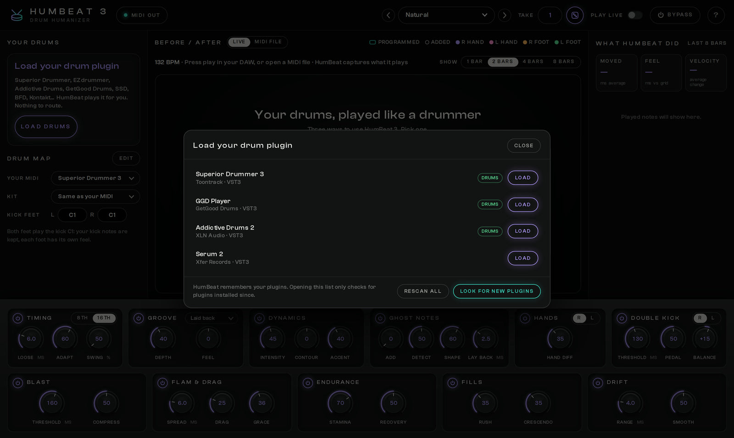Image resolution: width=734 pixels, height=438 pixels.
Task: Open the Your MIDI Superior Drummer 3 dropdown
Action: [95, 178]
